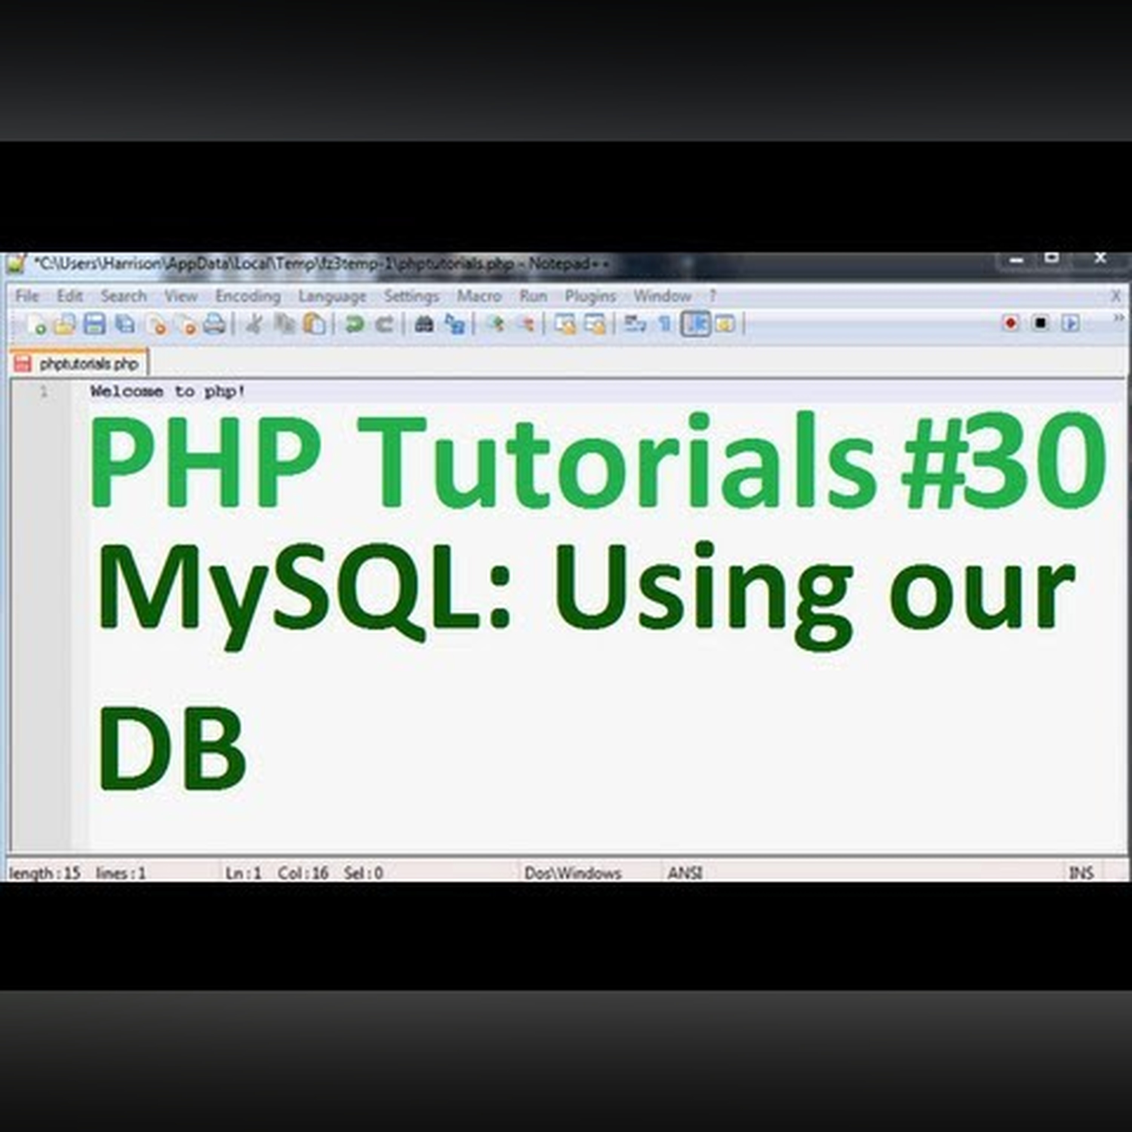This screenshot has height=1132, width=1132.
Task: Click the Redo arrow icon
Action: (385, 324)
